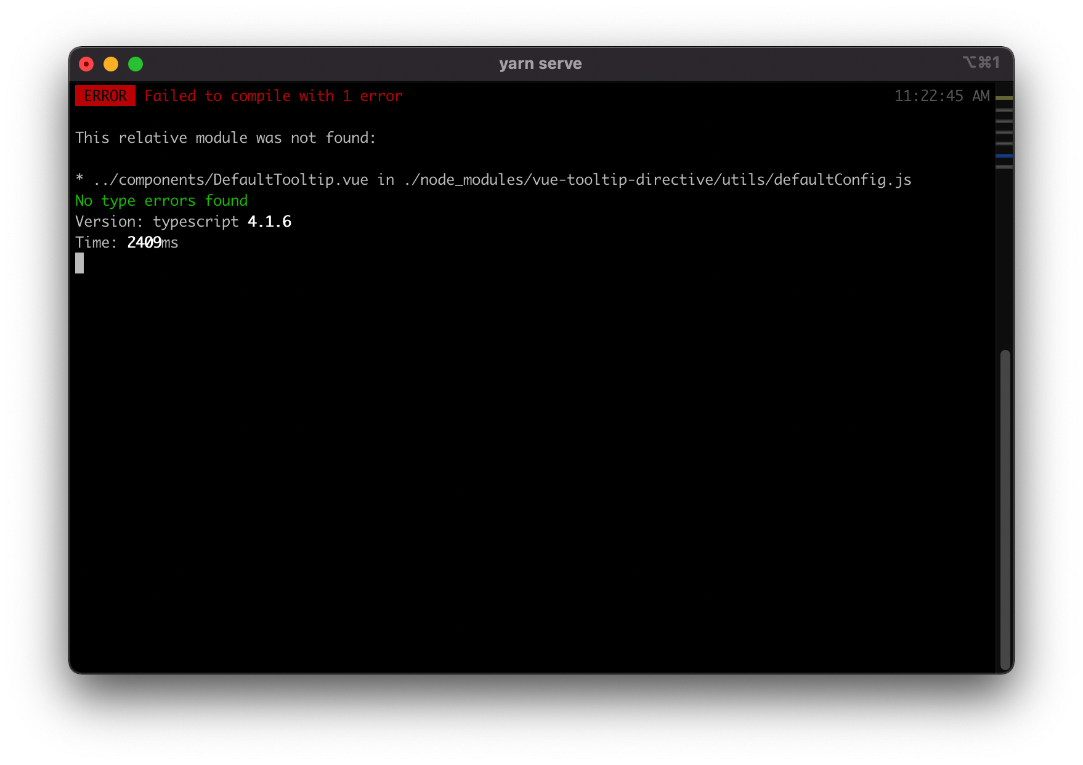Click the topmost gray mark in the minimap
Screen dimensions: 1083x765
point(1004,110)
